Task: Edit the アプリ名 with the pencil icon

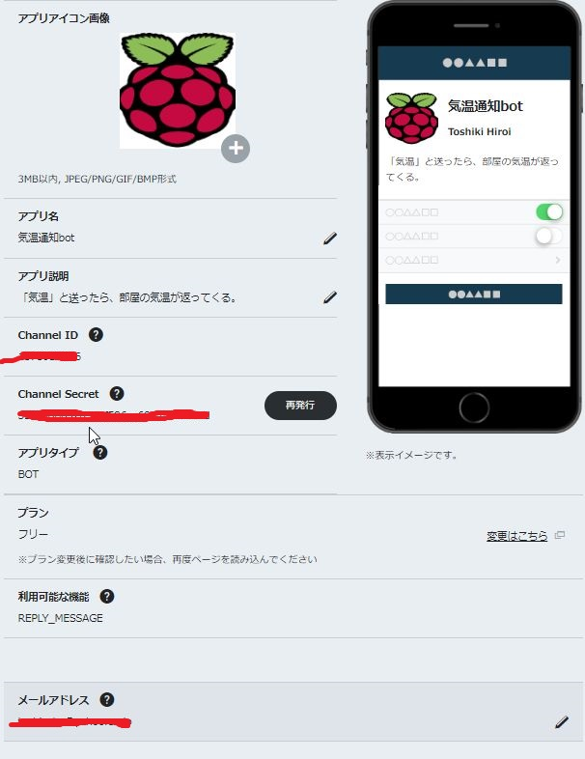Action: (x=330, y=239)
